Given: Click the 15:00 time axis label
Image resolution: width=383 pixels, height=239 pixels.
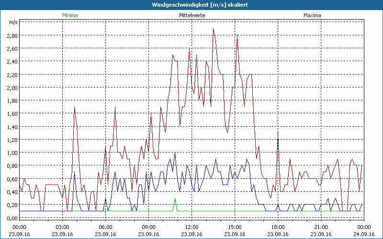Looking at the screenshot, I should pyautogui.click(x=235, y=227).
